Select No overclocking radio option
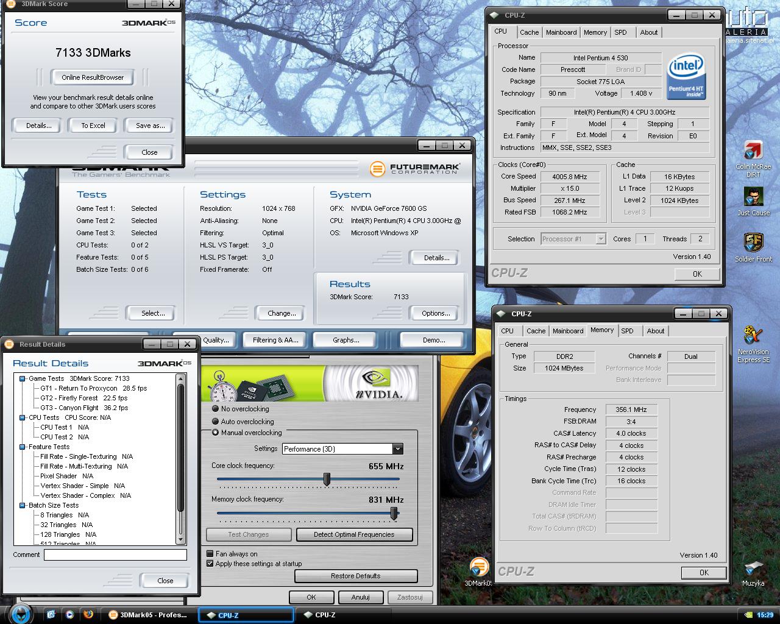780x624 pixels. (x=215, y=409)
